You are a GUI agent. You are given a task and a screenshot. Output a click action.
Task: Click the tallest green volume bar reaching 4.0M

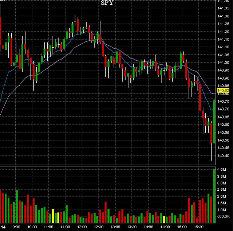(214, 196)
